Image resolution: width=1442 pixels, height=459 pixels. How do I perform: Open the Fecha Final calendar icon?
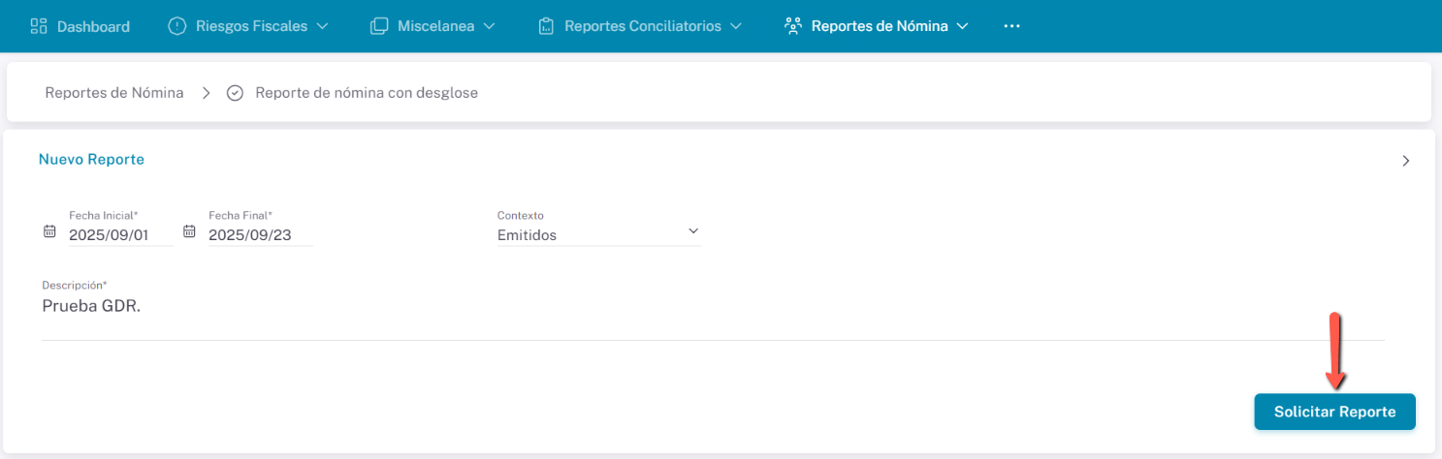point(189,231)
